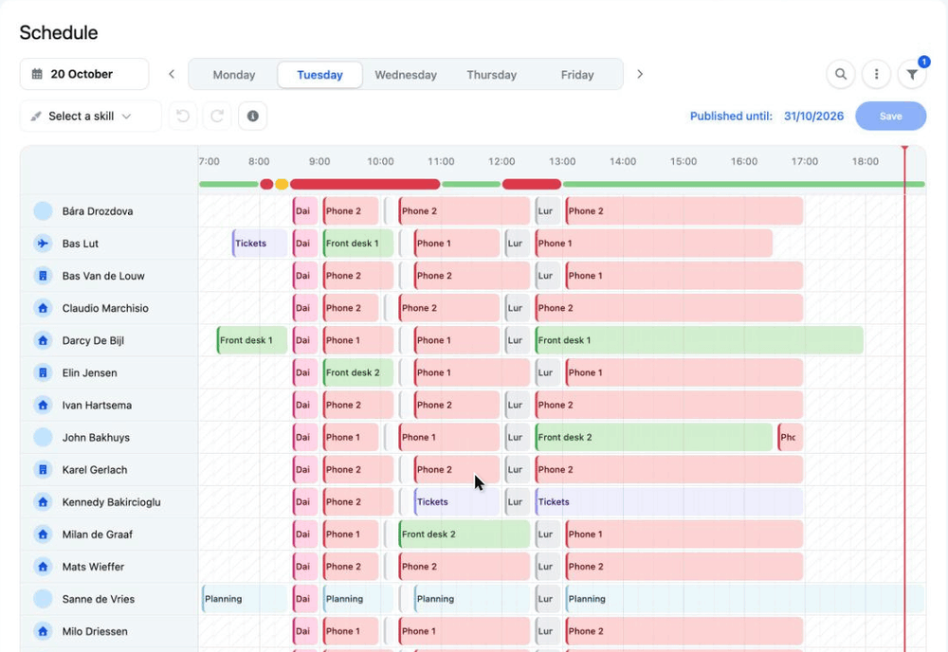The image size is (948, 652).
Task: Click the red current-time marker on timeline
Action: pos(904,149)
